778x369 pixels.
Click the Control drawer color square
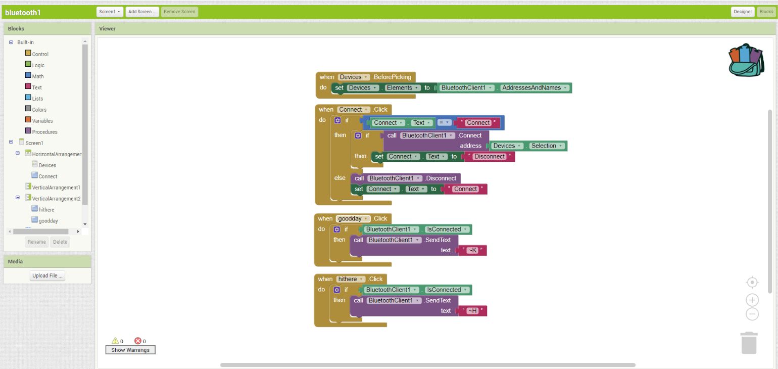click(x=28, y=53)
